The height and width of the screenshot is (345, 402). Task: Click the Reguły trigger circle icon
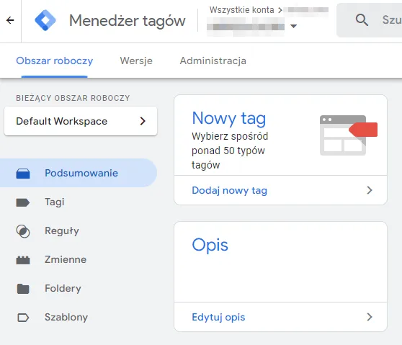pos(23,231)
